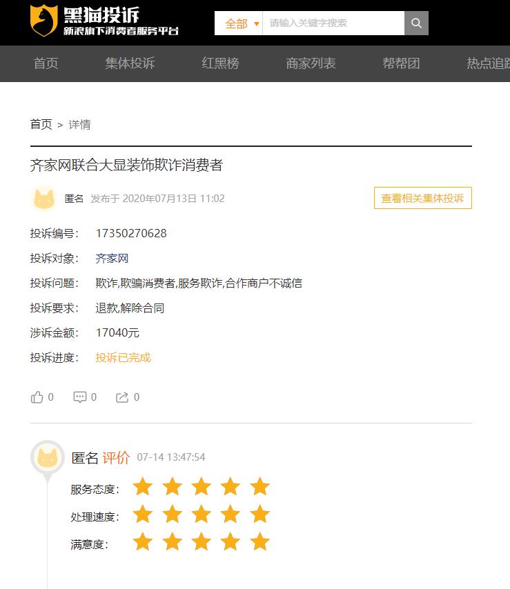Give a thumbs up to the complaint
The image size is (510, 589).
[38, 397]
